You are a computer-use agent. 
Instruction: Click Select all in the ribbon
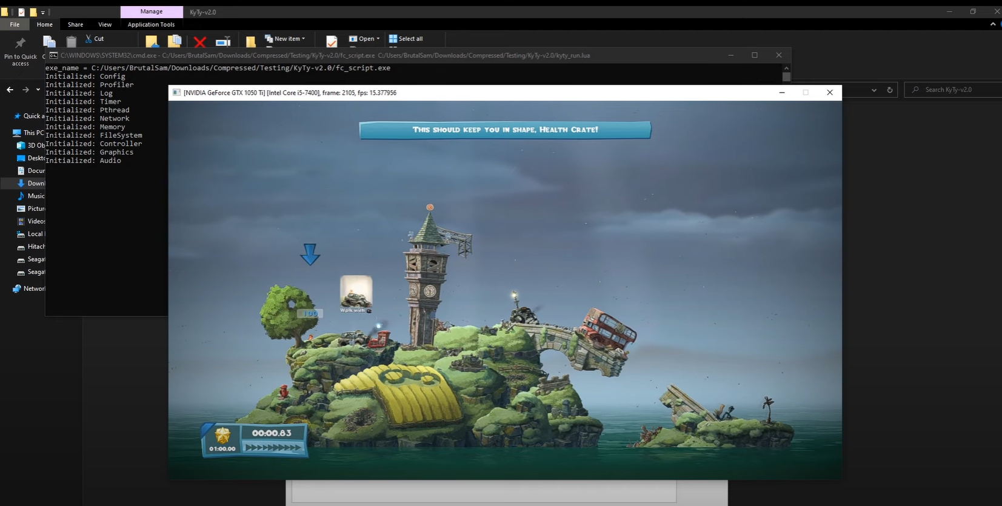[x=406, y=39]
